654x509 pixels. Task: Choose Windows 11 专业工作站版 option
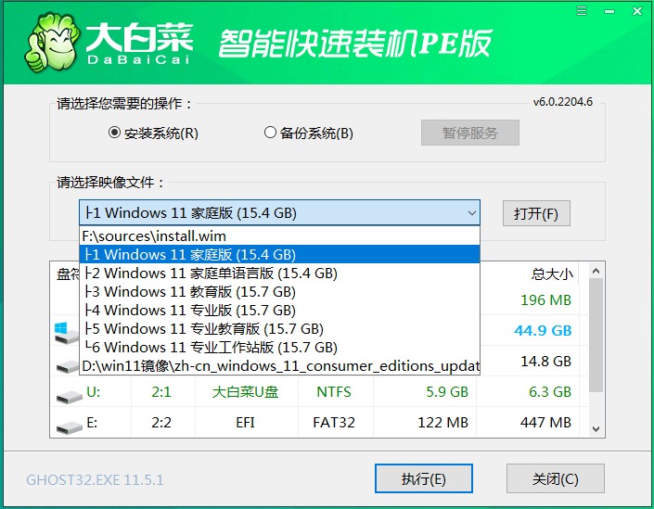(279, 348)
